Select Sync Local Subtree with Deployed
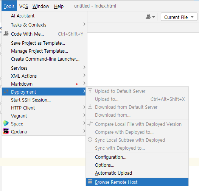Screen dimensions: 199x191 137,140
